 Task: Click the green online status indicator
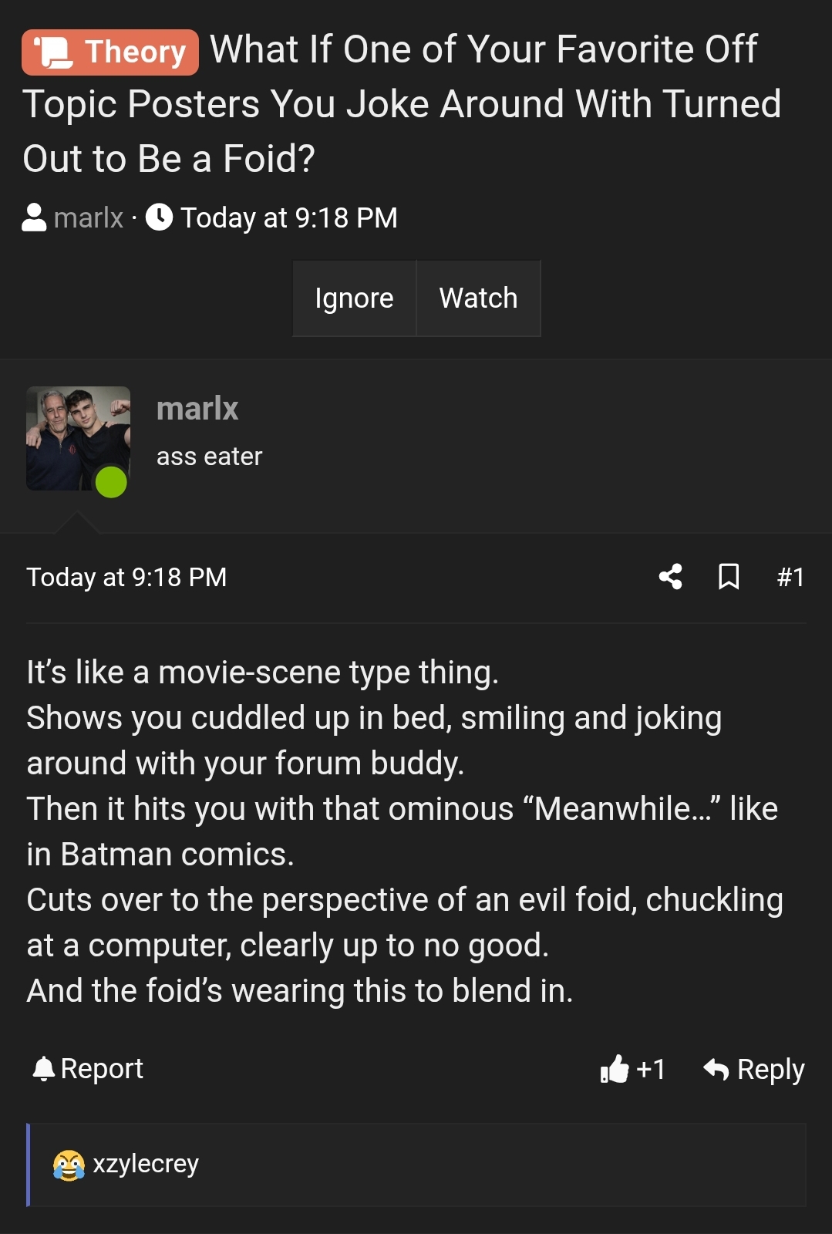coord(111,482)
